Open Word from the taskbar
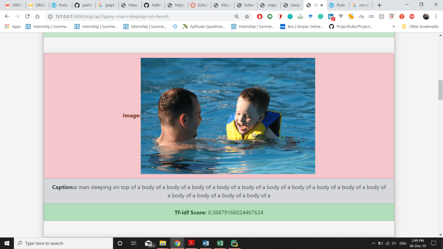Screen dimensions: 443x249 click(205, 243)
